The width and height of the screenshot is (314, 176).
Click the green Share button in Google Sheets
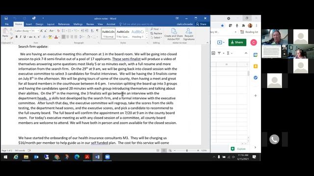point(237,43)
